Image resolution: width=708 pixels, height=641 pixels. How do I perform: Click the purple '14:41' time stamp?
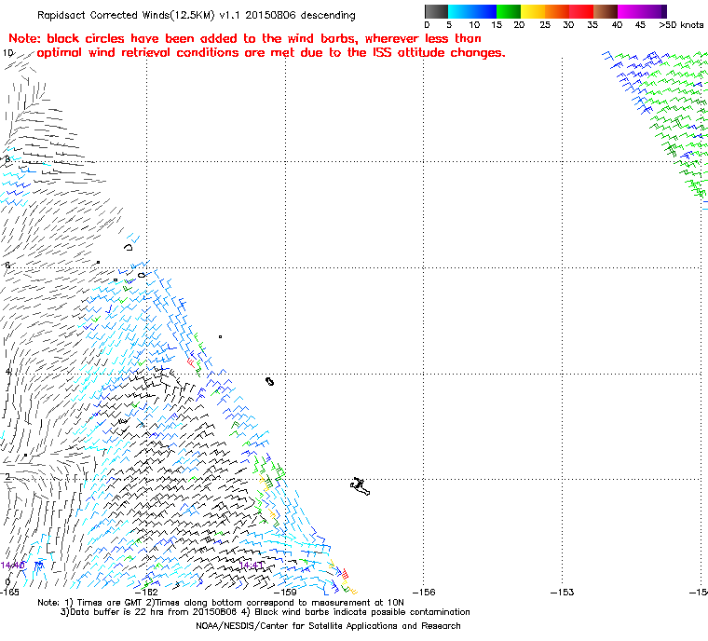tap(251, 566)
